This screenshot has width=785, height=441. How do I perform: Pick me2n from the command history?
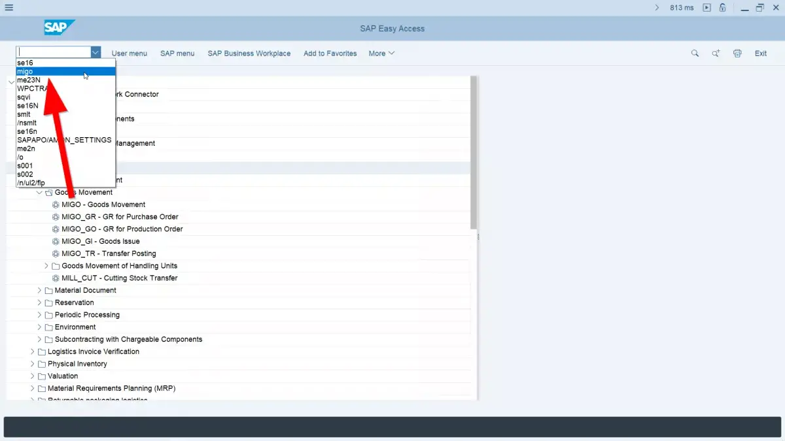[65, 148]
